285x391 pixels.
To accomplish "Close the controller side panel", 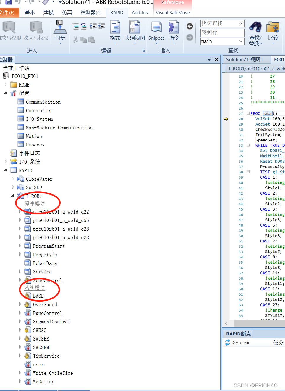I will (216, 59).
